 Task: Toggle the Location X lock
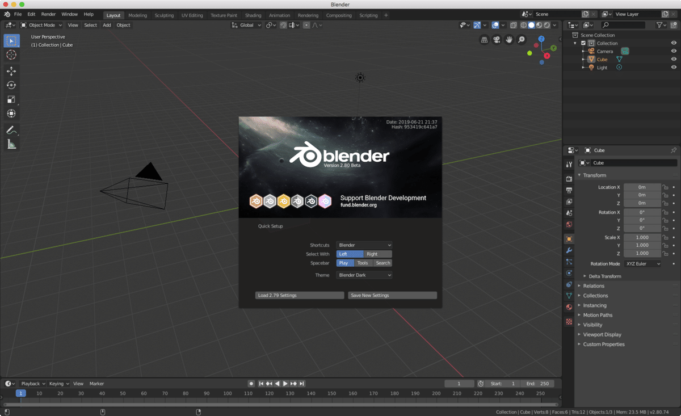[x=666, y=187]
